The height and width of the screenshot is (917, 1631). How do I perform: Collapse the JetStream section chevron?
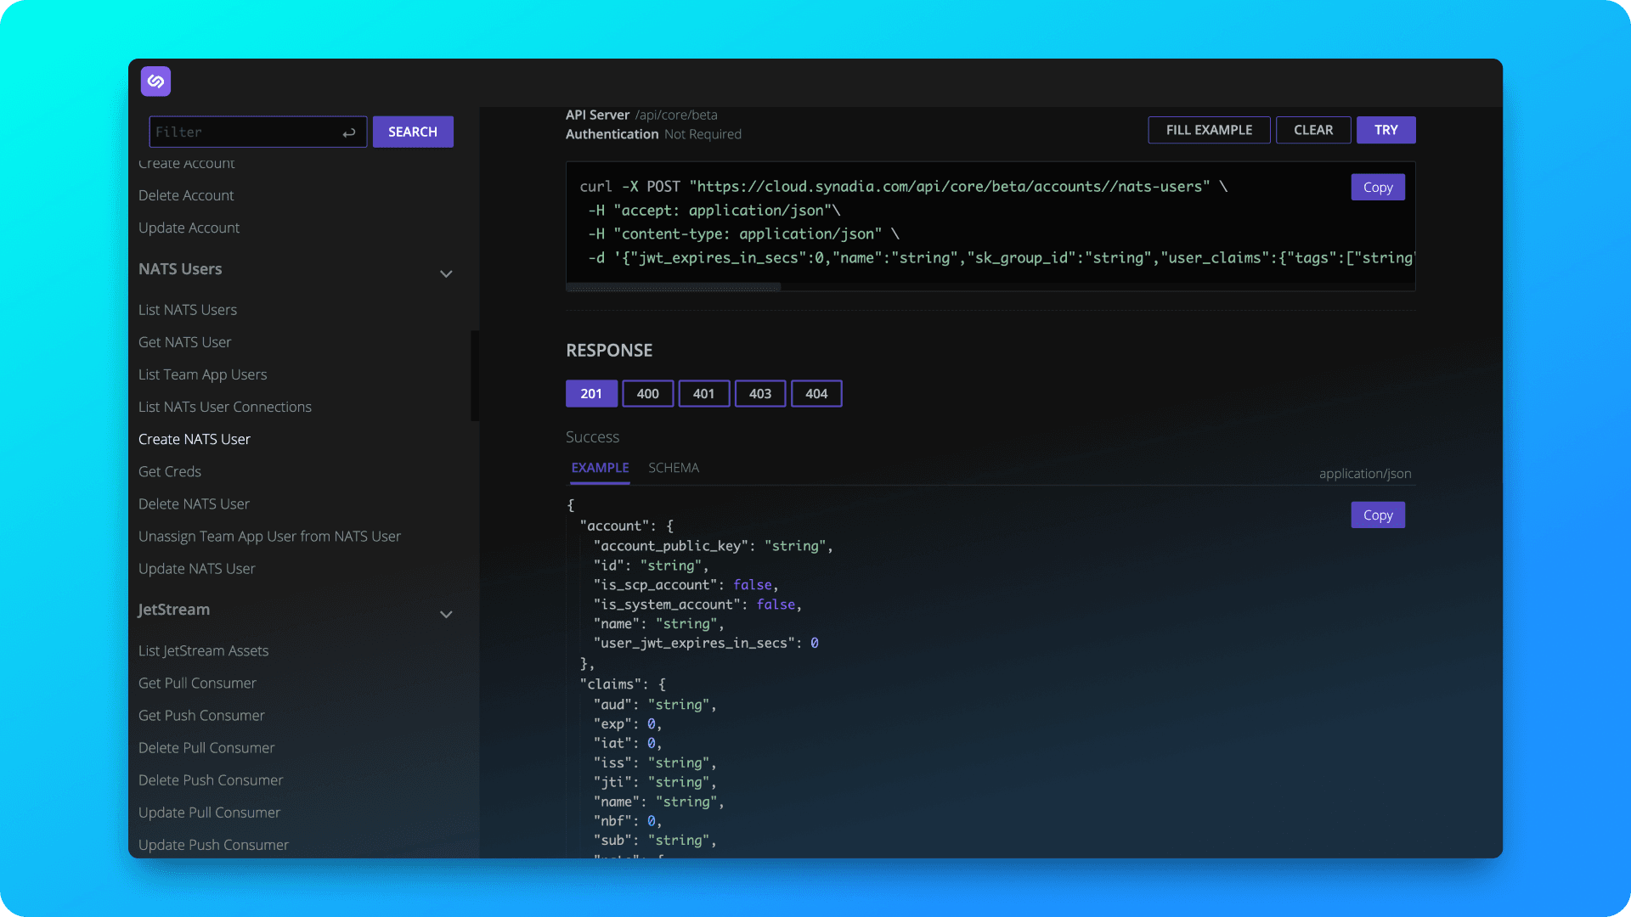click(x=446, y=614)
